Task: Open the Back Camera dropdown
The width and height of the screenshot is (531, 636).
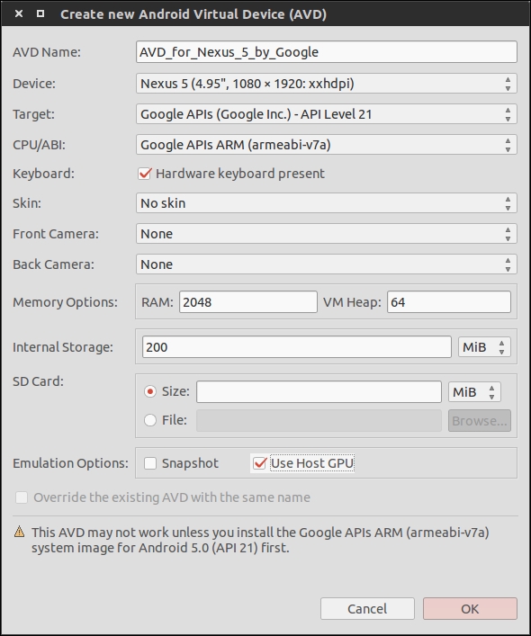Action: coord(327,264)
